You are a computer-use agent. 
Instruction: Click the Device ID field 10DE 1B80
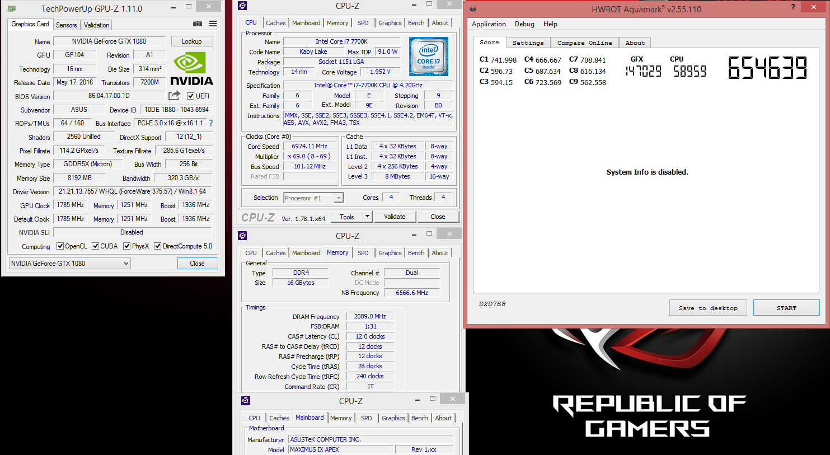tap(176, 110)
